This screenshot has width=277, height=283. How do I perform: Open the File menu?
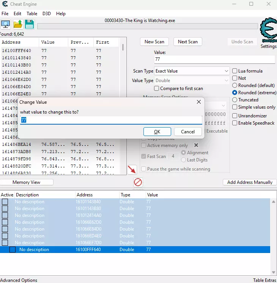(x=5, y=14)
